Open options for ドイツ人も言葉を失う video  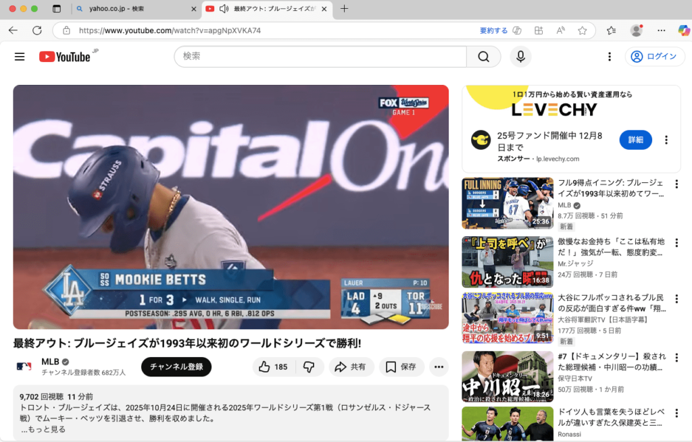[676, 414]
